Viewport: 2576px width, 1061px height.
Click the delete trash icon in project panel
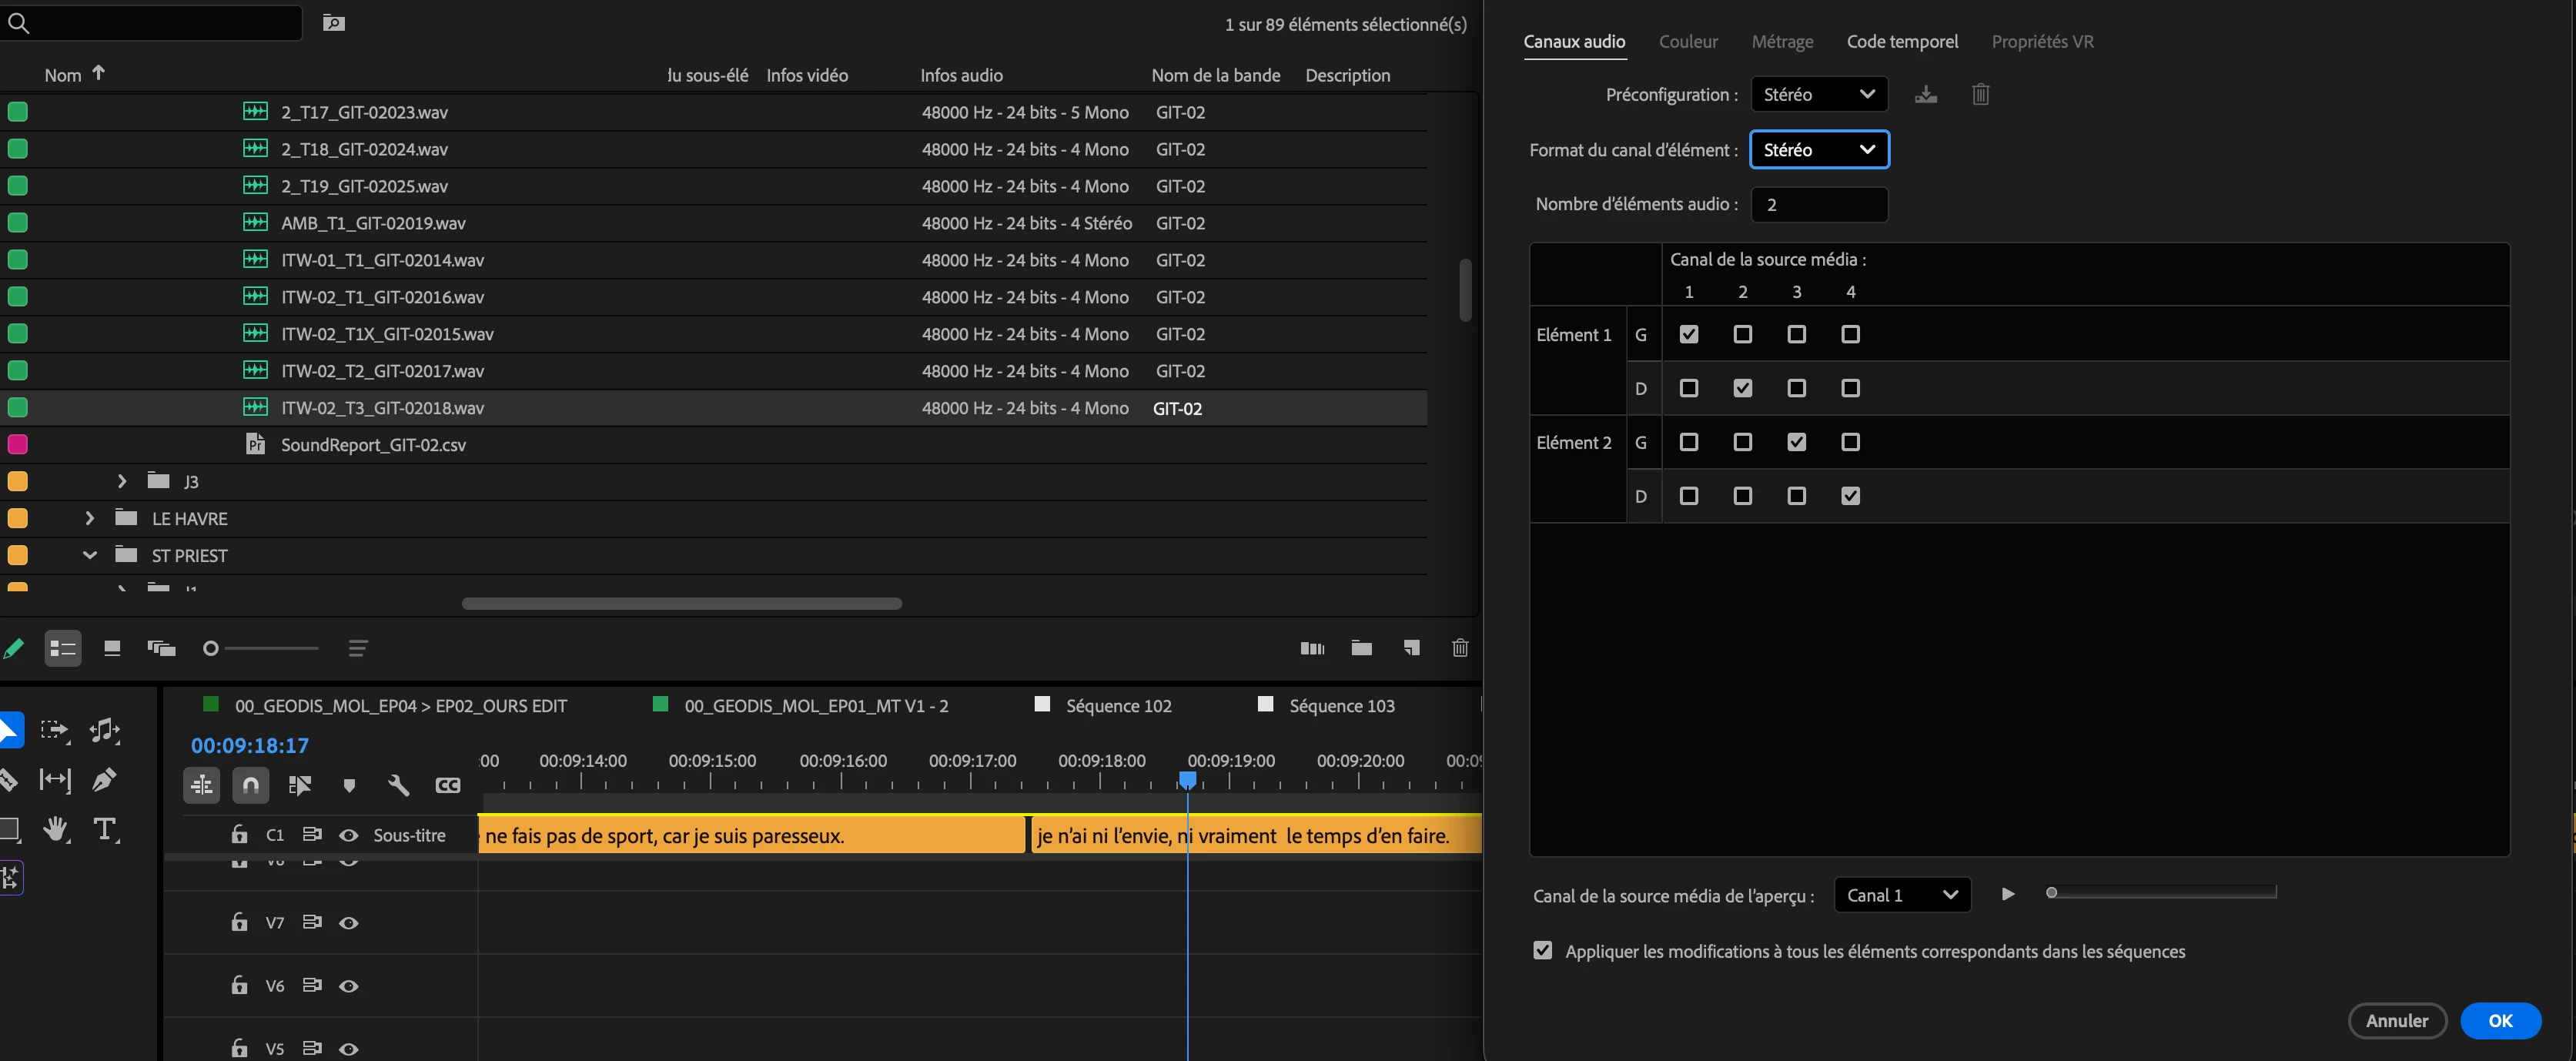(x=1459, y=648)
